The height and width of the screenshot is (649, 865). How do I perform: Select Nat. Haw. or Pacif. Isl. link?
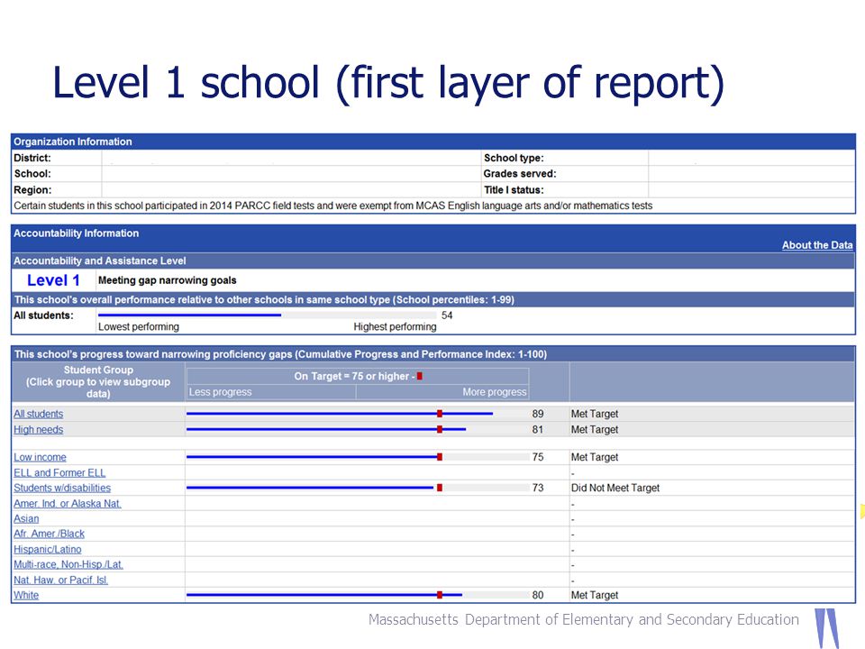pyautogui.click(x=60, y=580)
